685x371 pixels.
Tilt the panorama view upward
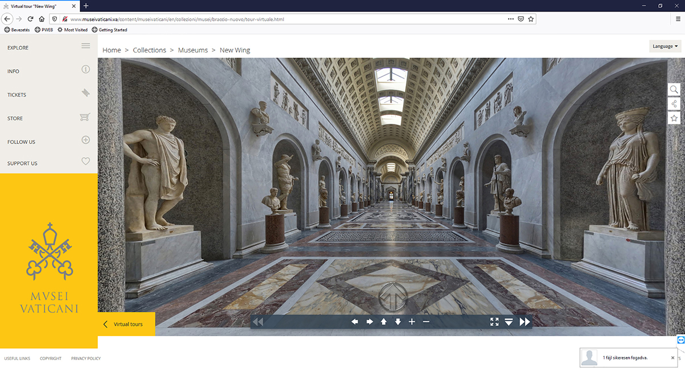coord(384,322)
